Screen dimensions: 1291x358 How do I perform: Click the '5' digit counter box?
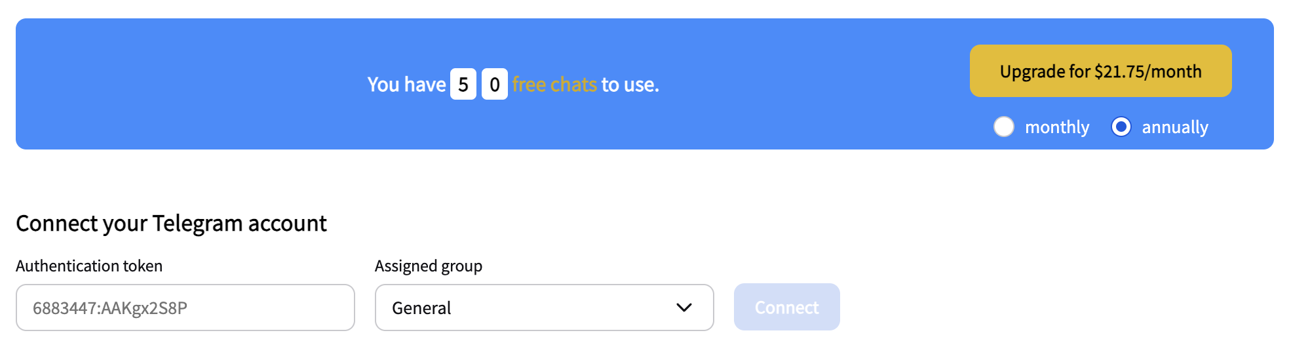463,85
